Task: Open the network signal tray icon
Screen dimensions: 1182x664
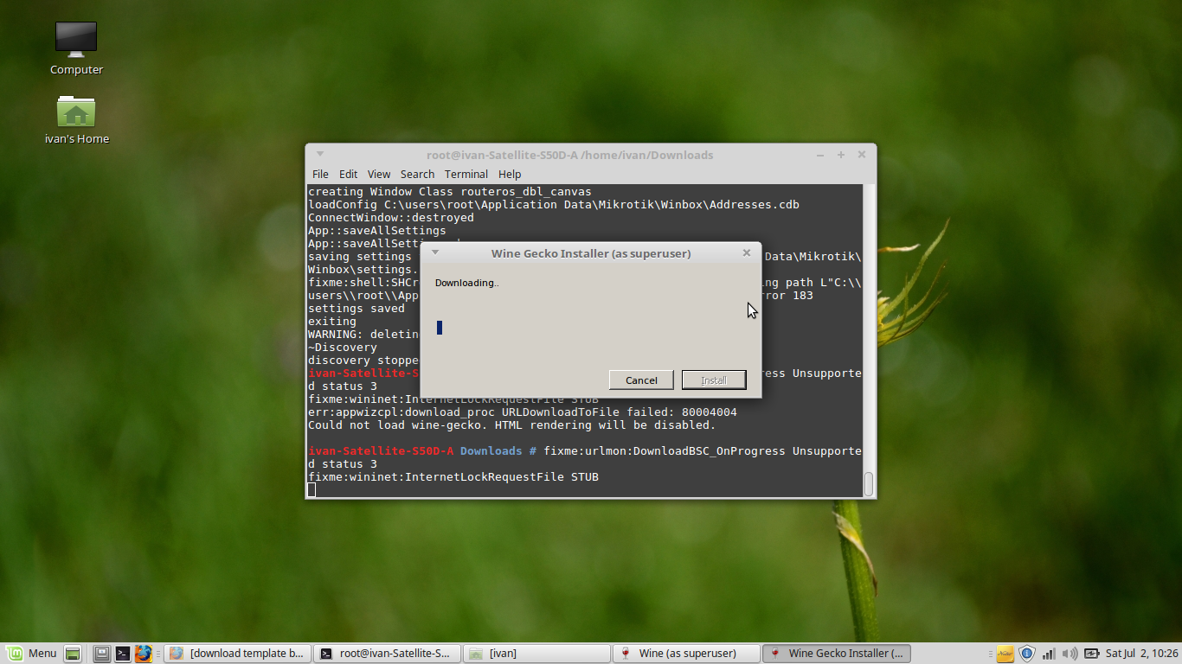Action: coord(1049,654)
